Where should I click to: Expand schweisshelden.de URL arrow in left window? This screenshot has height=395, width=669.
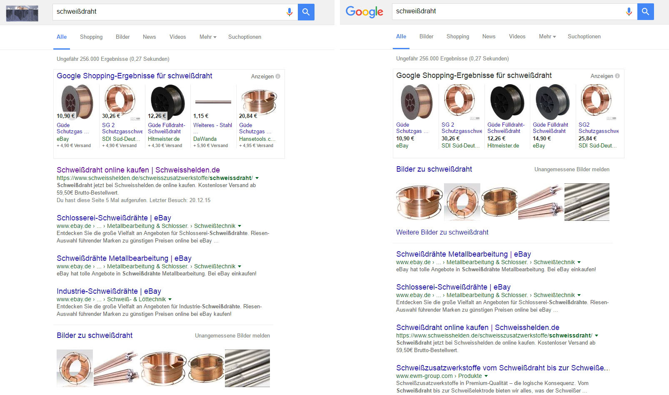[x=257, y=178]
